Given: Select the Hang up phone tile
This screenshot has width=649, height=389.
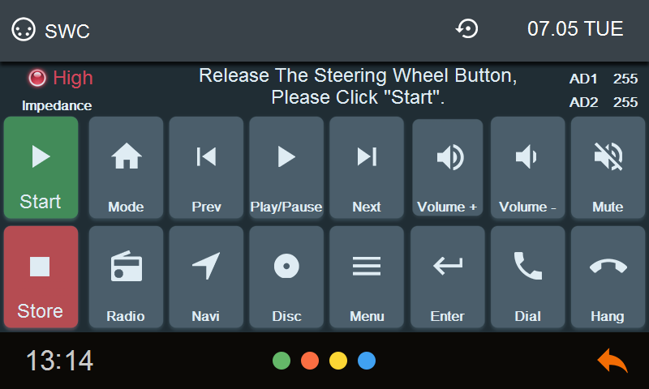Looking at the screenshot, I should click(x=608, y=276).
